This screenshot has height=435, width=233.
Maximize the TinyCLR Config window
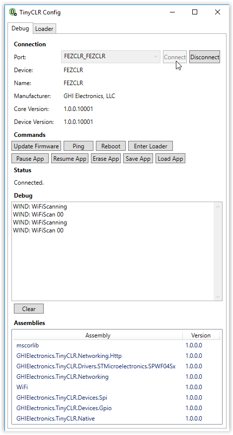(195, 12)
